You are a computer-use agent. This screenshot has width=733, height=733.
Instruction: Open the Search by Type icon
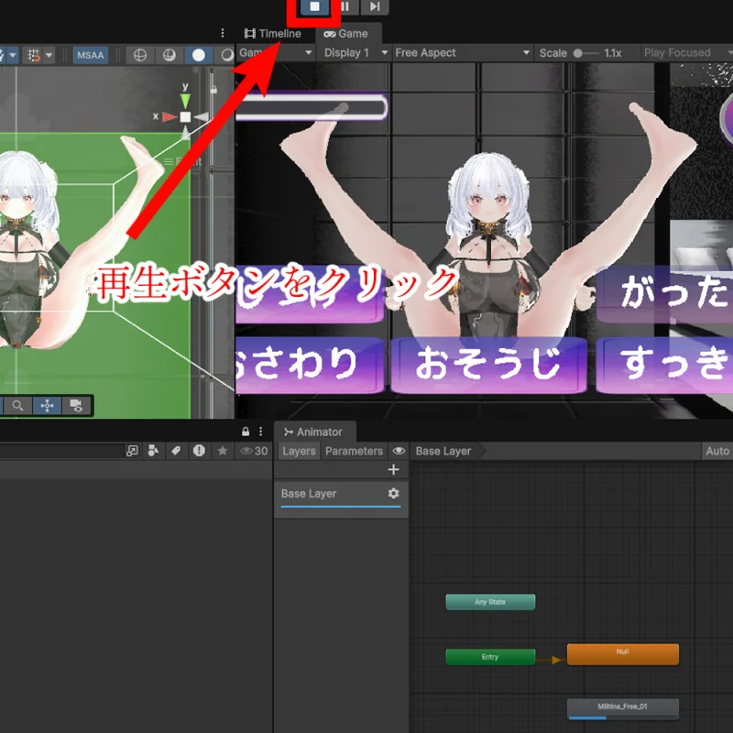[x=153, y=451]
